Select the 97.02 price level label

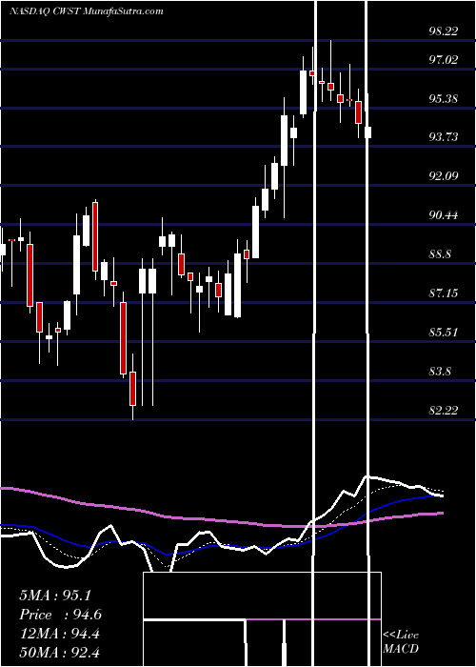(x=445, y=59)
